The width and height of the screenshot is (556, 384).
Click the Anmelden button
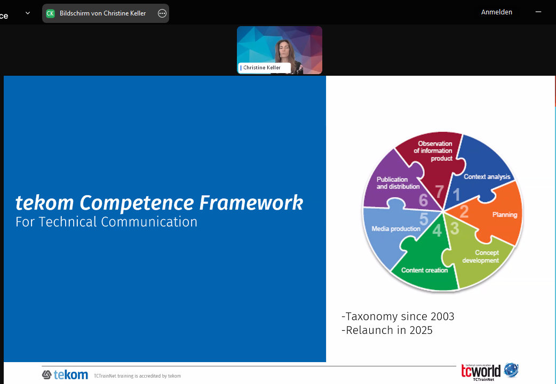click(x=496, y=12)
